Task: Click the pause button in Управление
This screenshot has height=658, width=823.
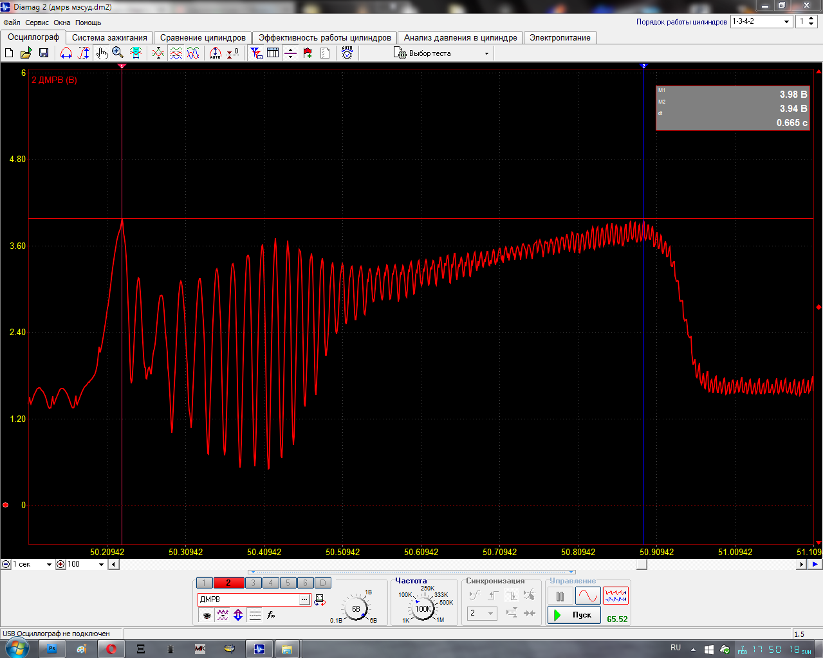Action: (560, 596)
